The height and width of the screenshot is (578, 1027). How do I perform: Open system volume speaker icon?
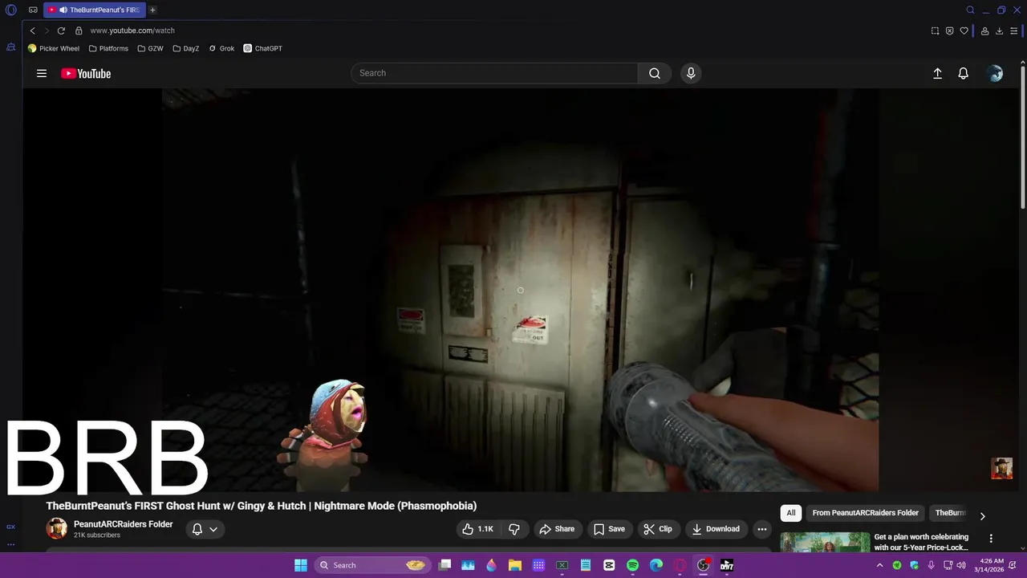[x=961, y=565]
